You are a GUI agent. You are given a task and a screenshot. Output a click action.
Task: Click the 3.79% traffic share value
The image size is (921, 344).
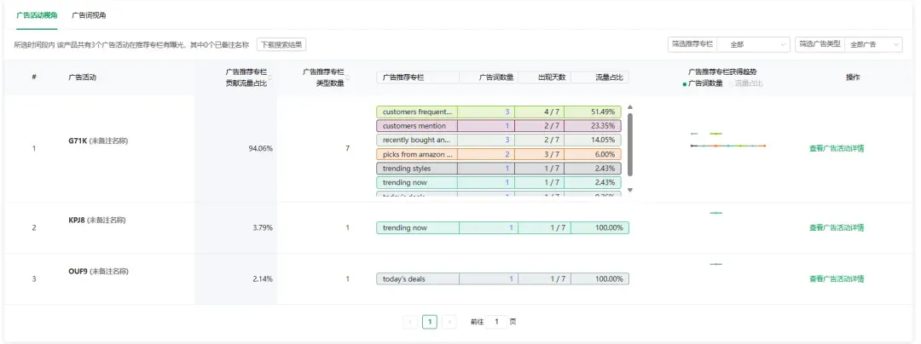pos(263,227)
